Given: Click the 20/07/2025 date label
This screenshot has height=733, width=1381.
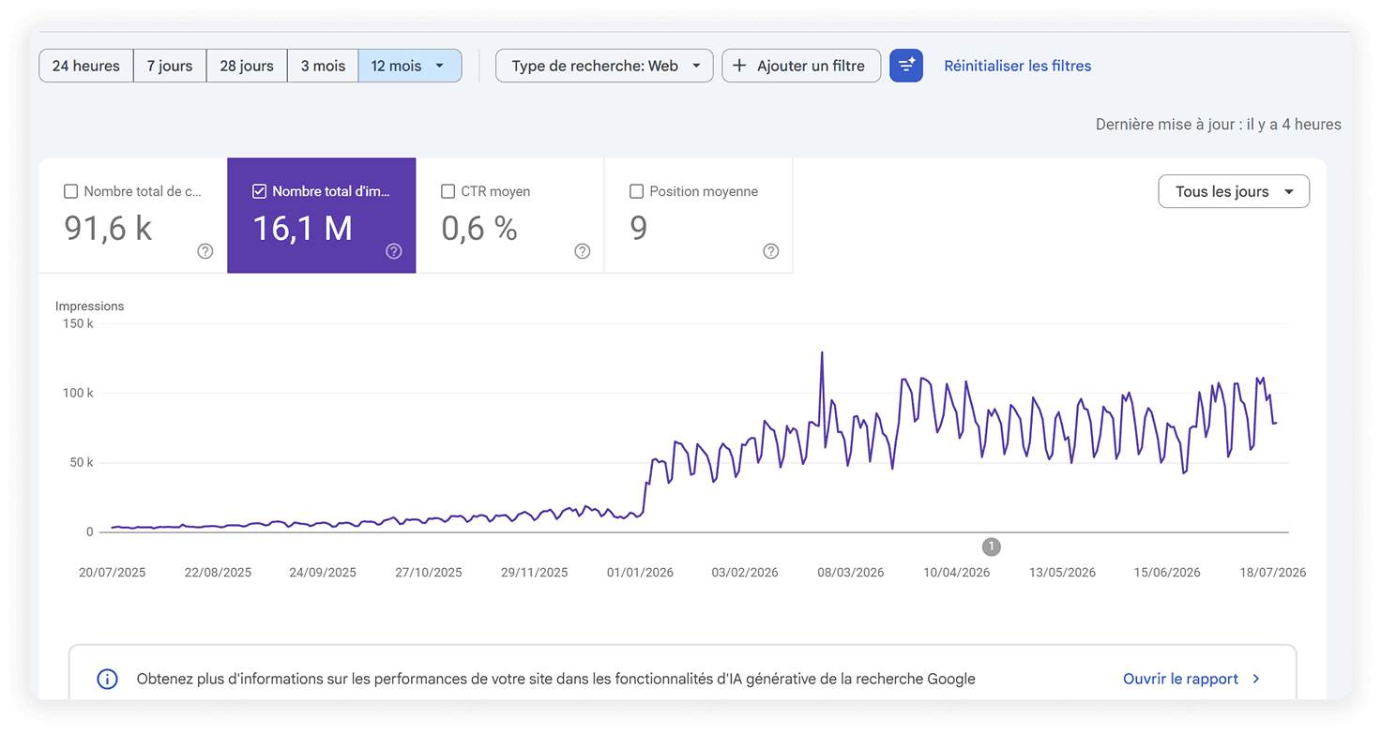Looking at the screenshot, I should [112, 572].
